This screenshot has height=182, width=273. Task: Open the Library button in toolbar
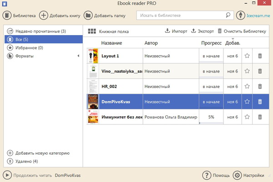(19, 16)
